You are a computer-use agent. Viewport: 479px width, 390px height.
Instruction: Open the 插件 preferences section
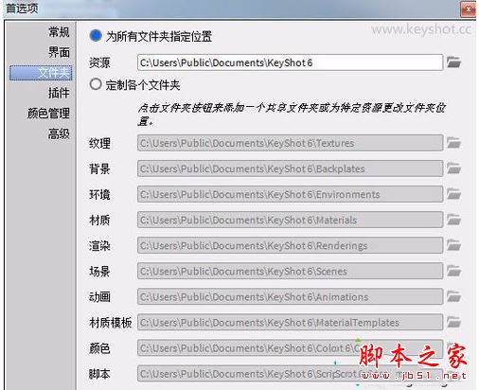pos(59,93)
